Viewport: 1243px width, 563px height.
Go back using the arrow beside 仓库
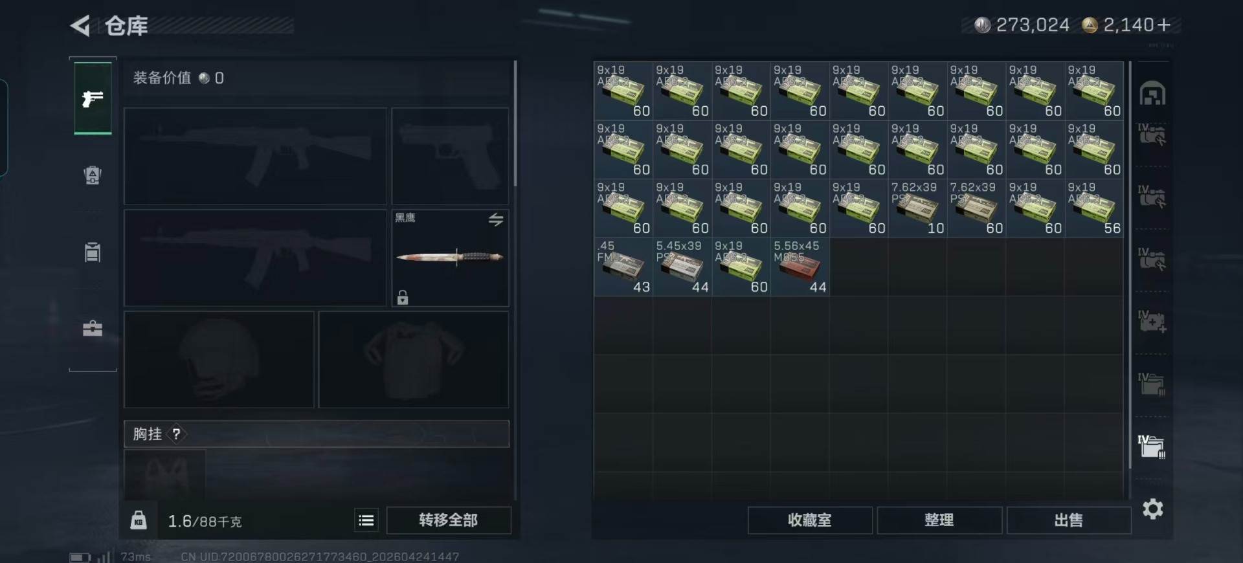click(x=80, y=26)
